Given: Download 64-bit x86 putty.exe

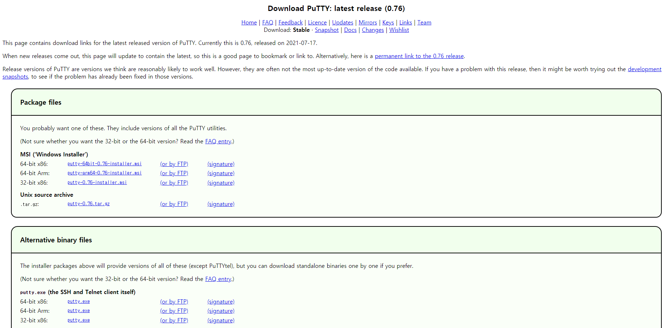Looking at the screenshot, I should (x=79, y=301).
